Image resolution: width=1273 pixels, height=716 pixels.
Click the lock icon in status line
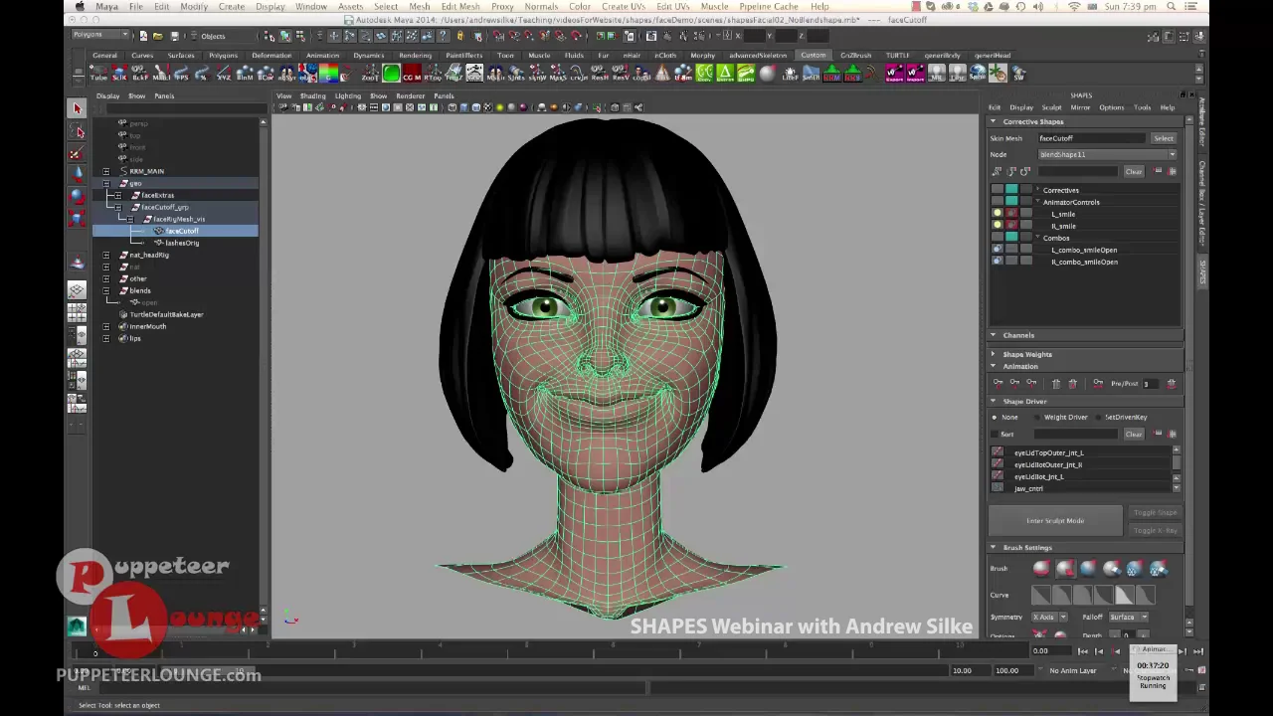click(x=459, y=36)
